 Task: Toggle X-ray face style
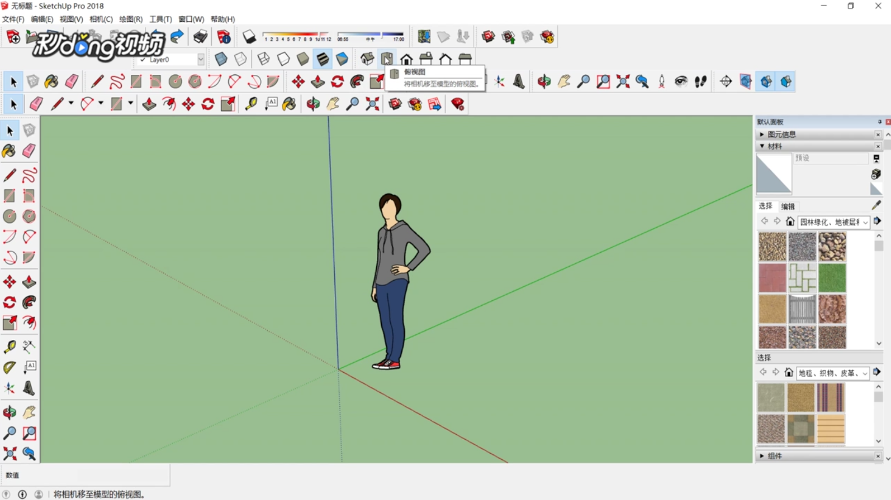click(x=221, y=59)
